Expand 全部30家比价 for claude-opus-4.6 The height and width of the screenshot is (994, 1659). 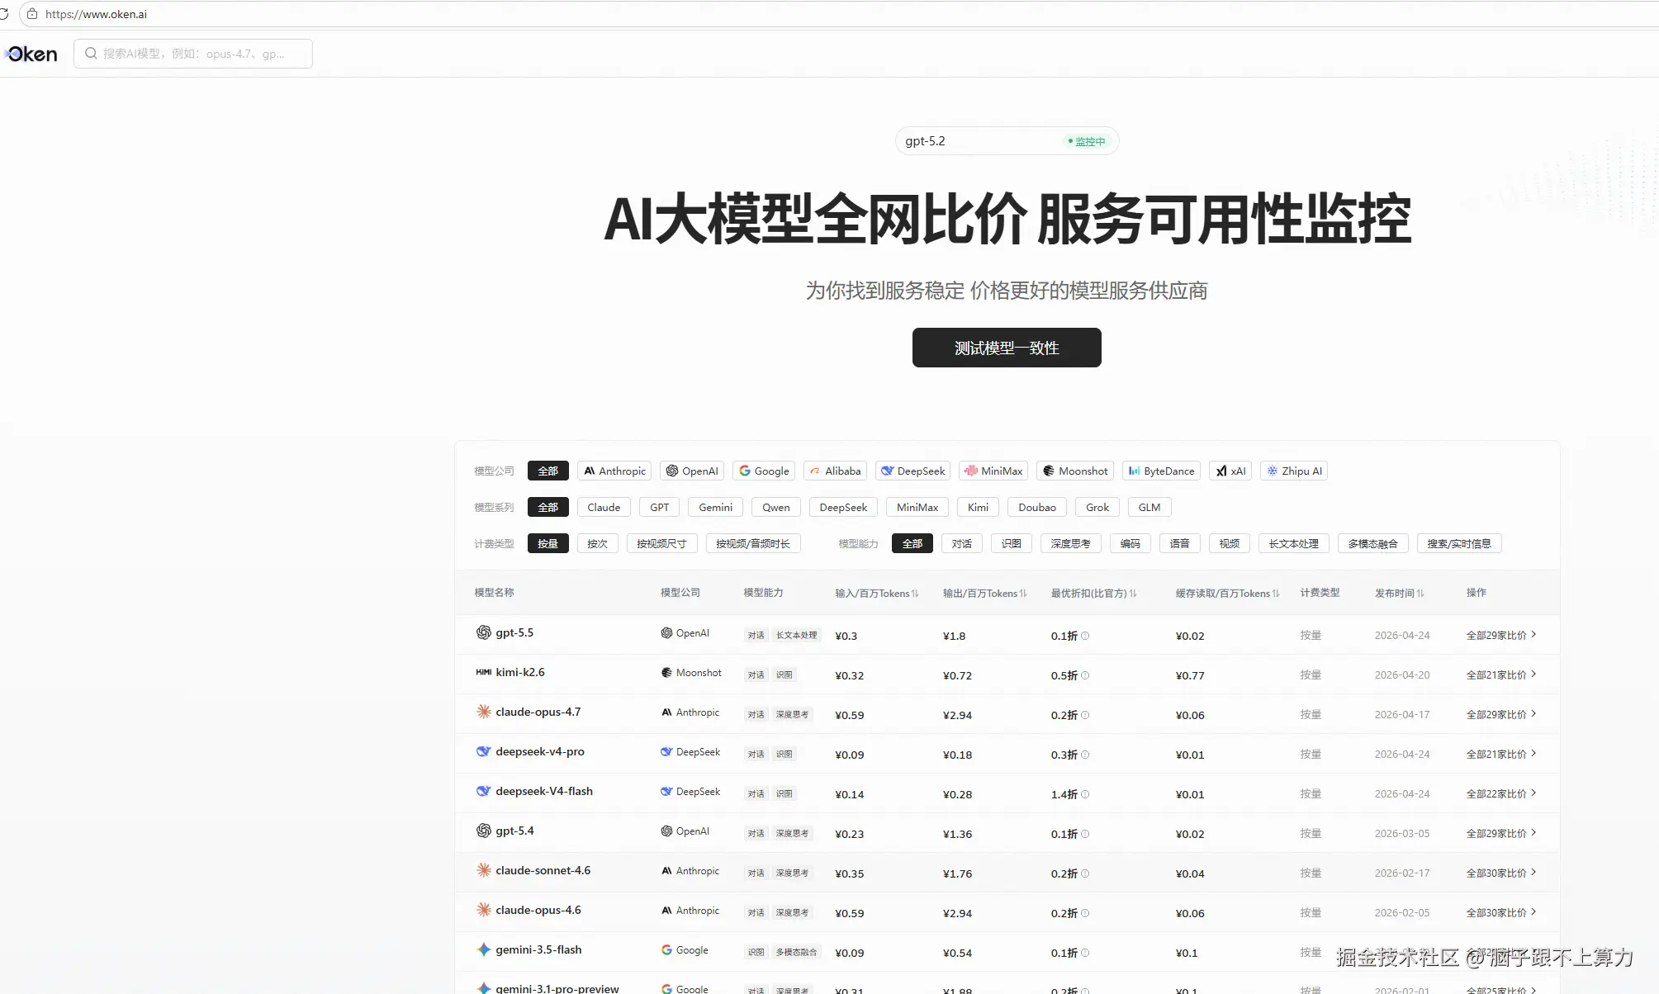tap(1501, 912)
